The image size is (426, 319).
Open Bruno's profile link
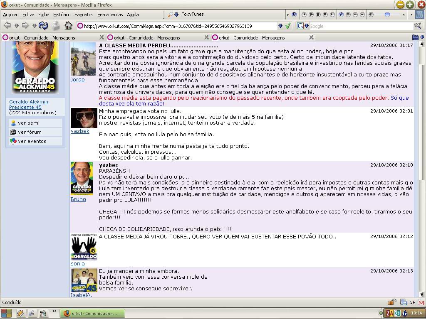[x=78, y=199]
